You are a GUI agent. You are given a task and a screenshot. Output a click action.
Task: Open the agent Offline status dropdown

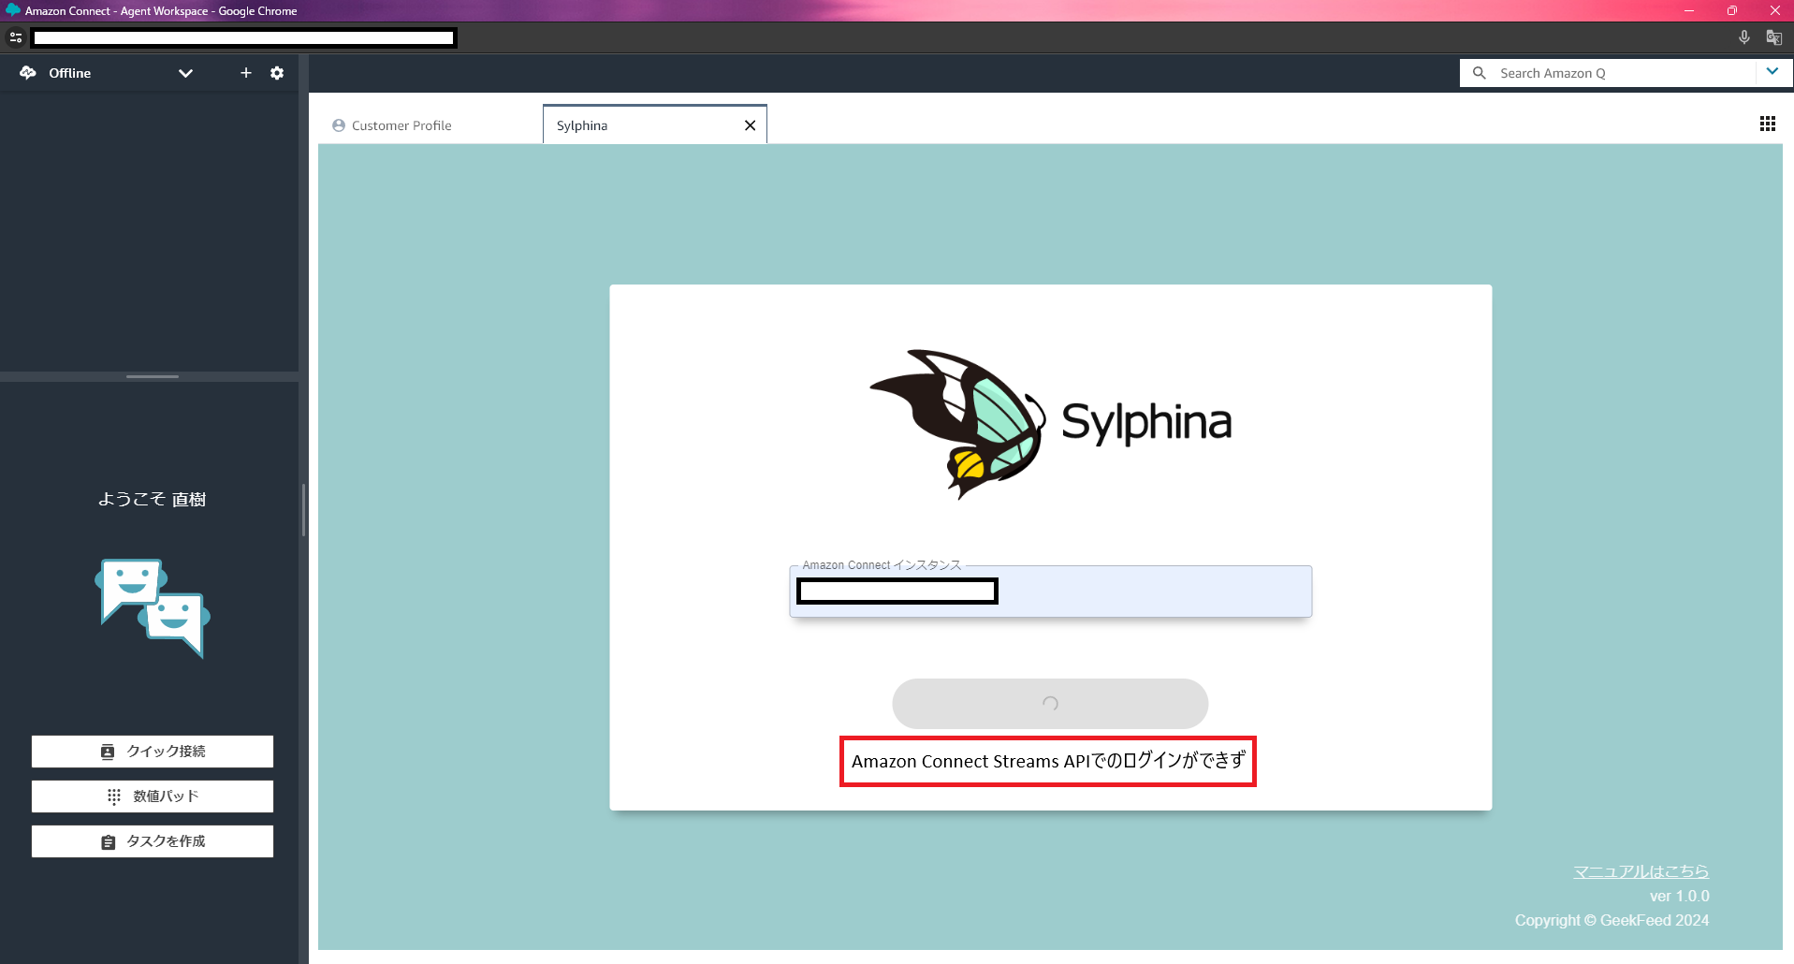(185, 73)
